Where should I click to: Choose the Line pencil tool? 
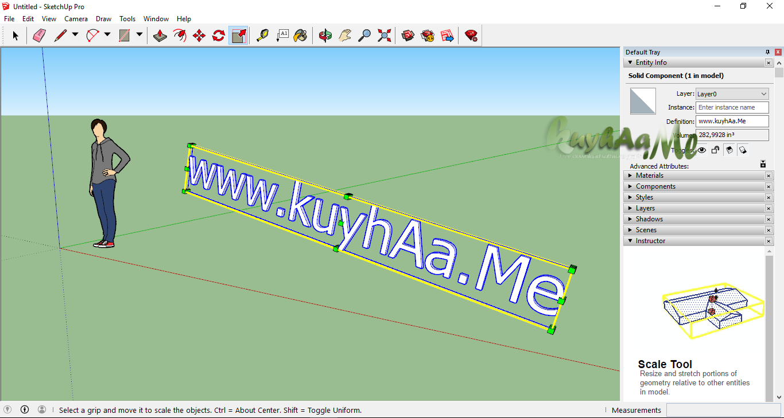60,36
